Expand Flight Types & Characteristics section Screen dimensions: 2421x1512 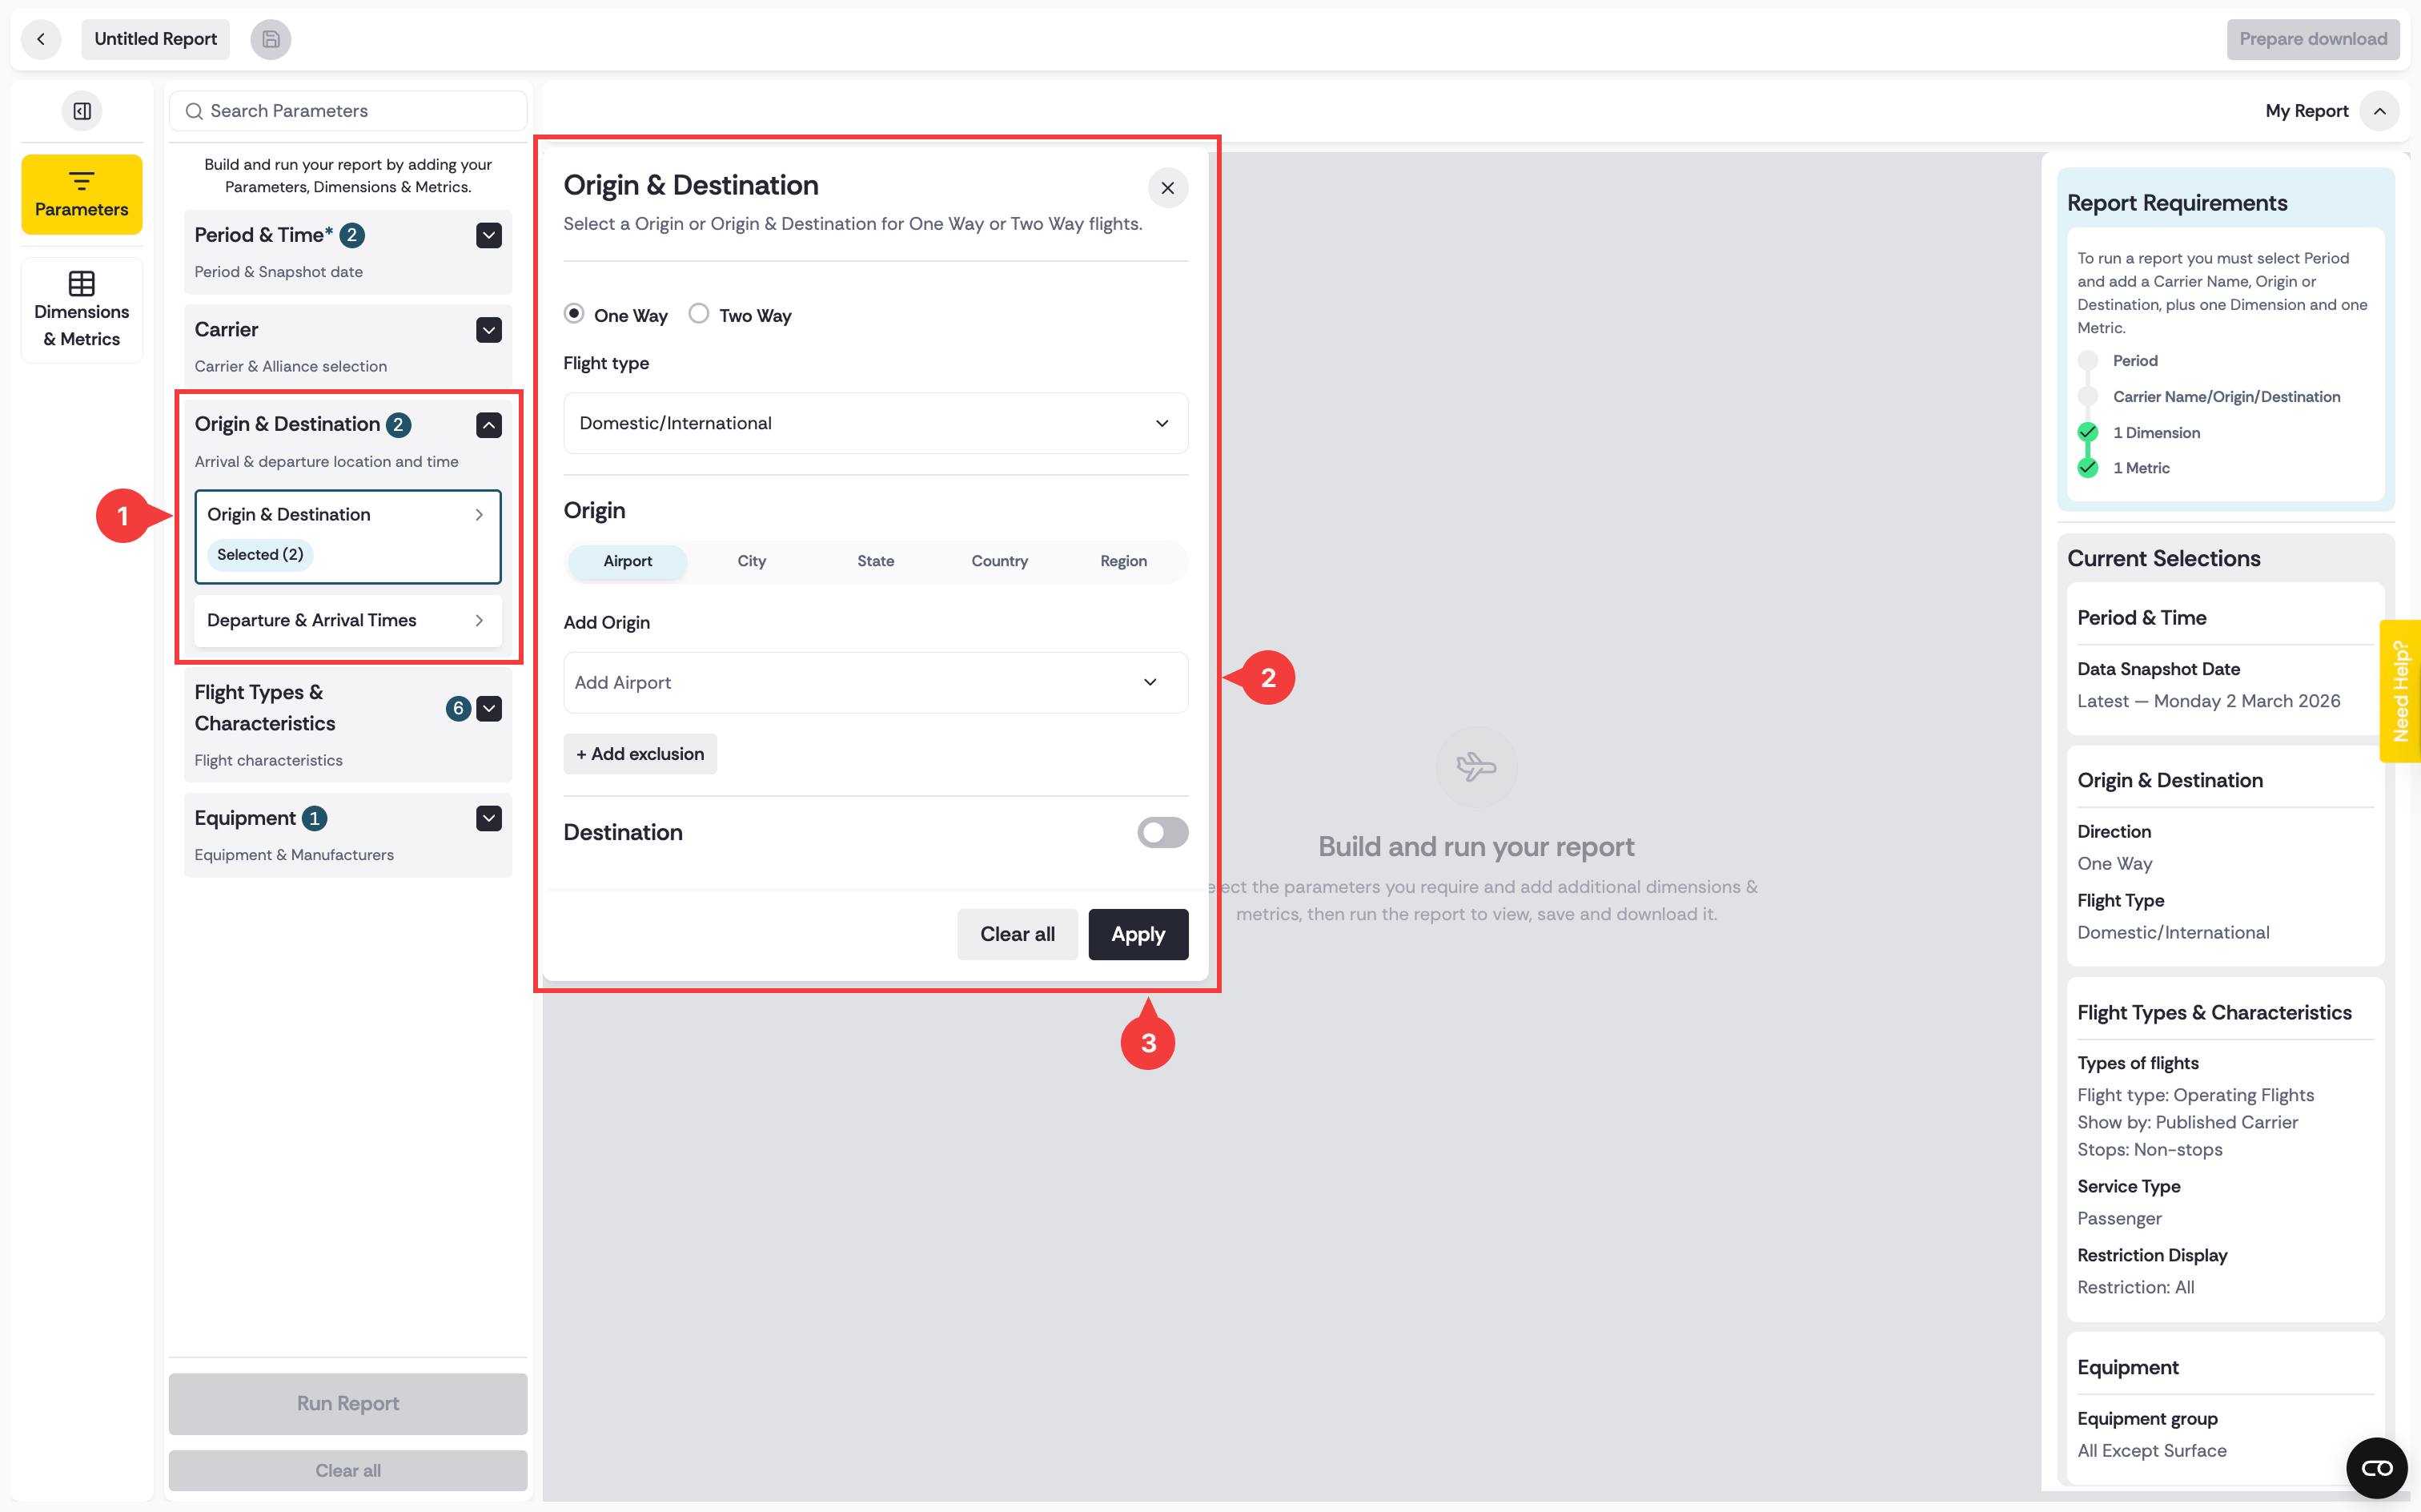(489, 708)
